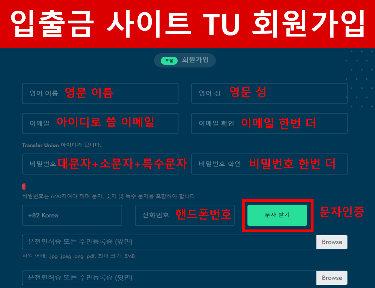Click the 전화번호 phone number field

tap(184, 215)
